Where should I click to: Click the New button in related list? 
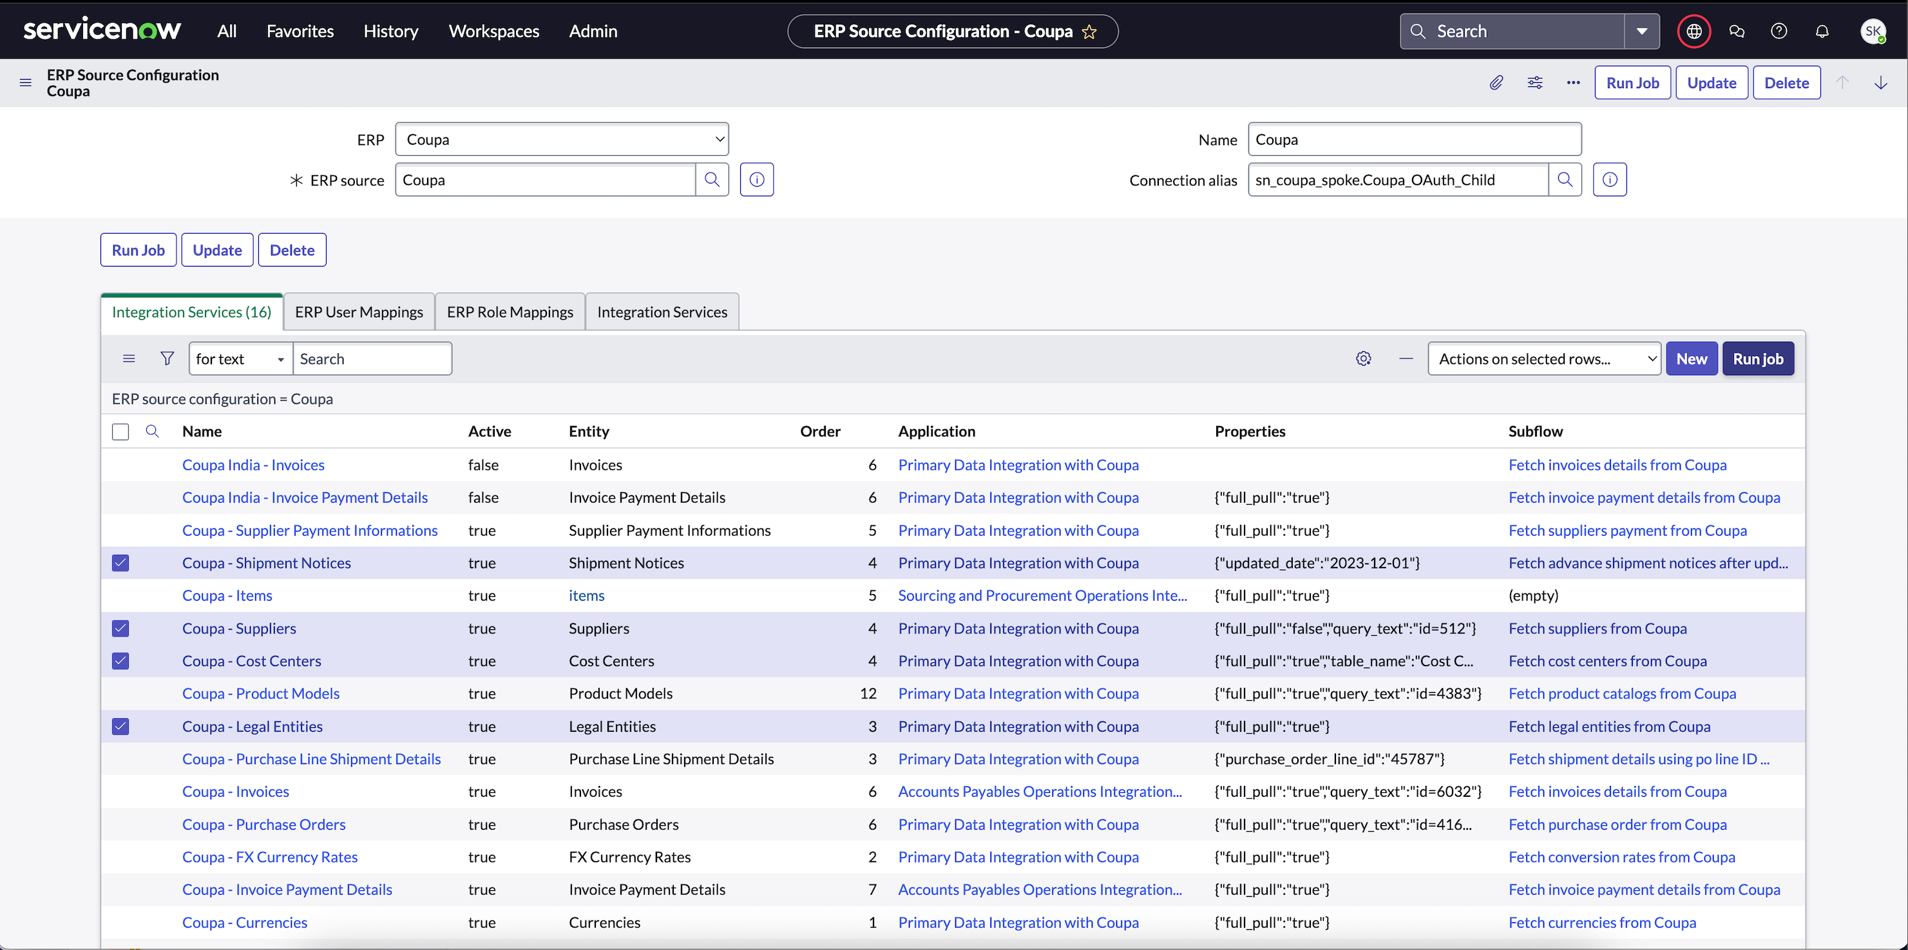(x=1692, y=359)
